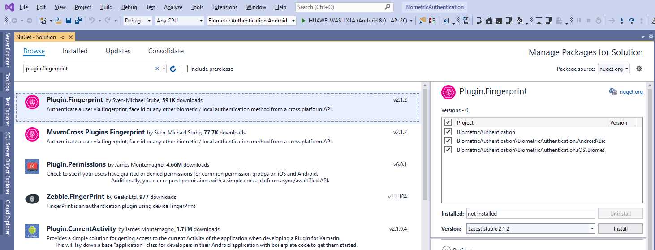The height and width of the screenshot is (250, 655).
Task: Switch to the Updates tab
Action: click(118, 51)
